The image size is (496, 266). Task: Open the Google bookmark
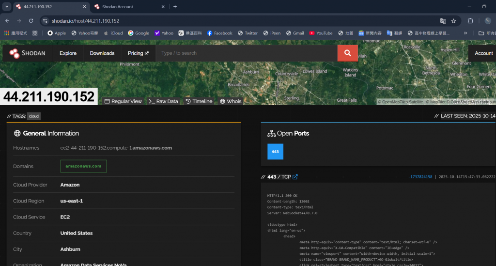139,33
